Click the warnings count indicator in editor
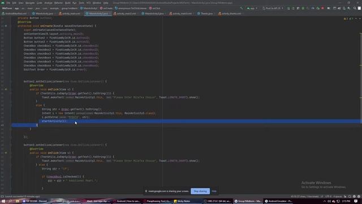The image size is (362, 204). 346,19
